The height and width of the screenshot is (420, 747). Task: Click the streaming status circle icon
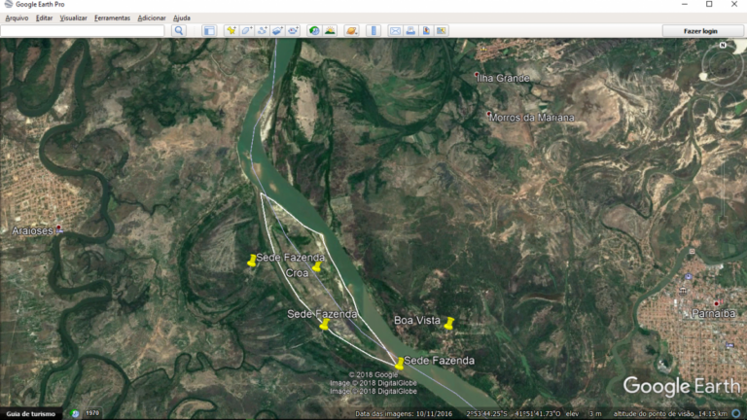click(736, 414)
